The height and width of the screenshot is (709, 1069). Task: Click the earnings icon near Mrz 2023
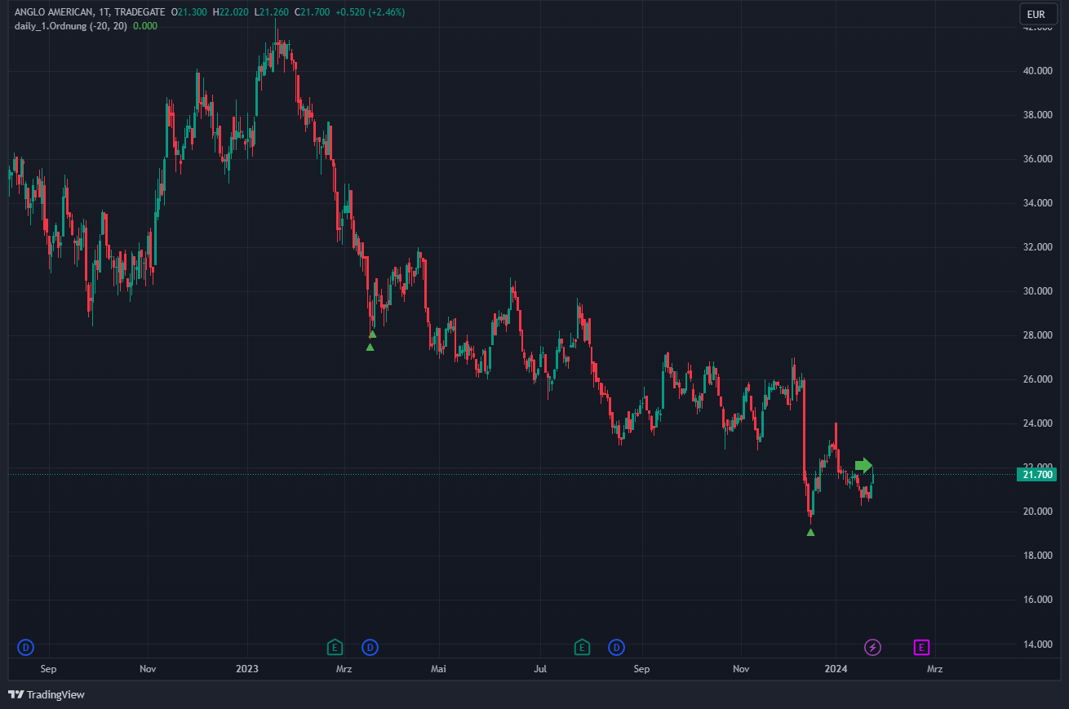(x=335, y=647)
